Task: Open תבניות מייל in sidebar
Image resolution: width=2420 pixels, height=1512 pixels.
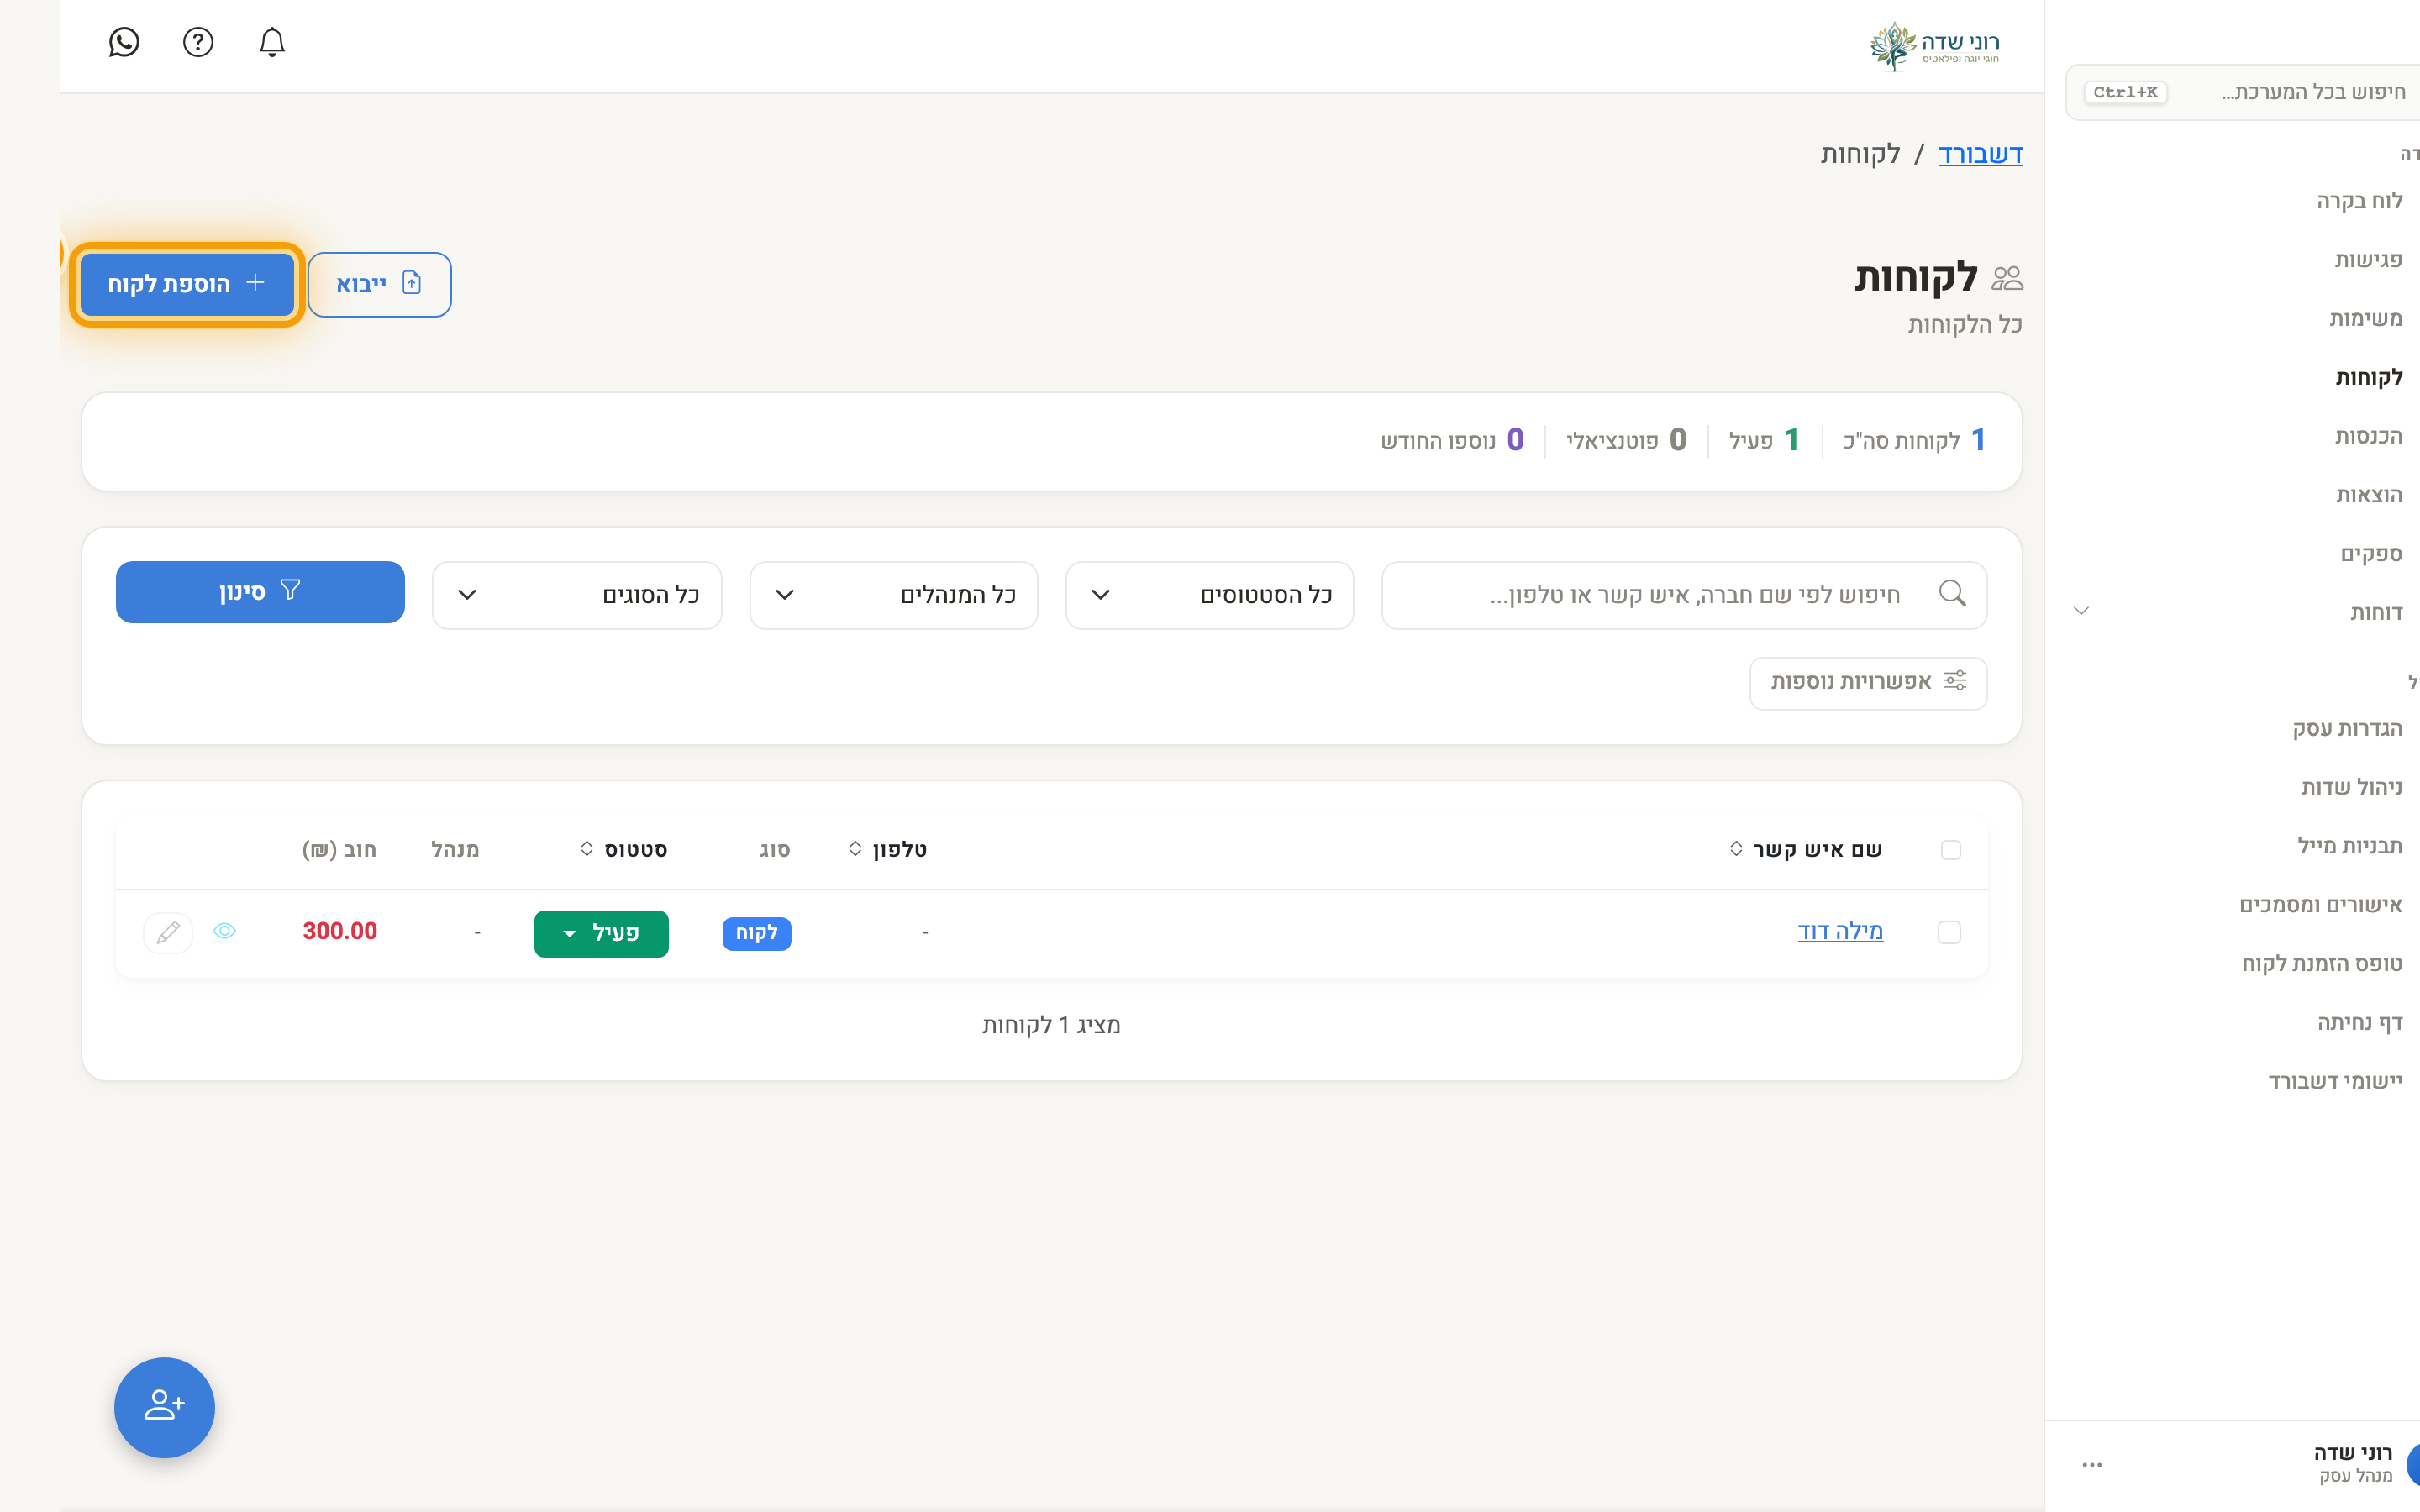Action: (2349, 846)
